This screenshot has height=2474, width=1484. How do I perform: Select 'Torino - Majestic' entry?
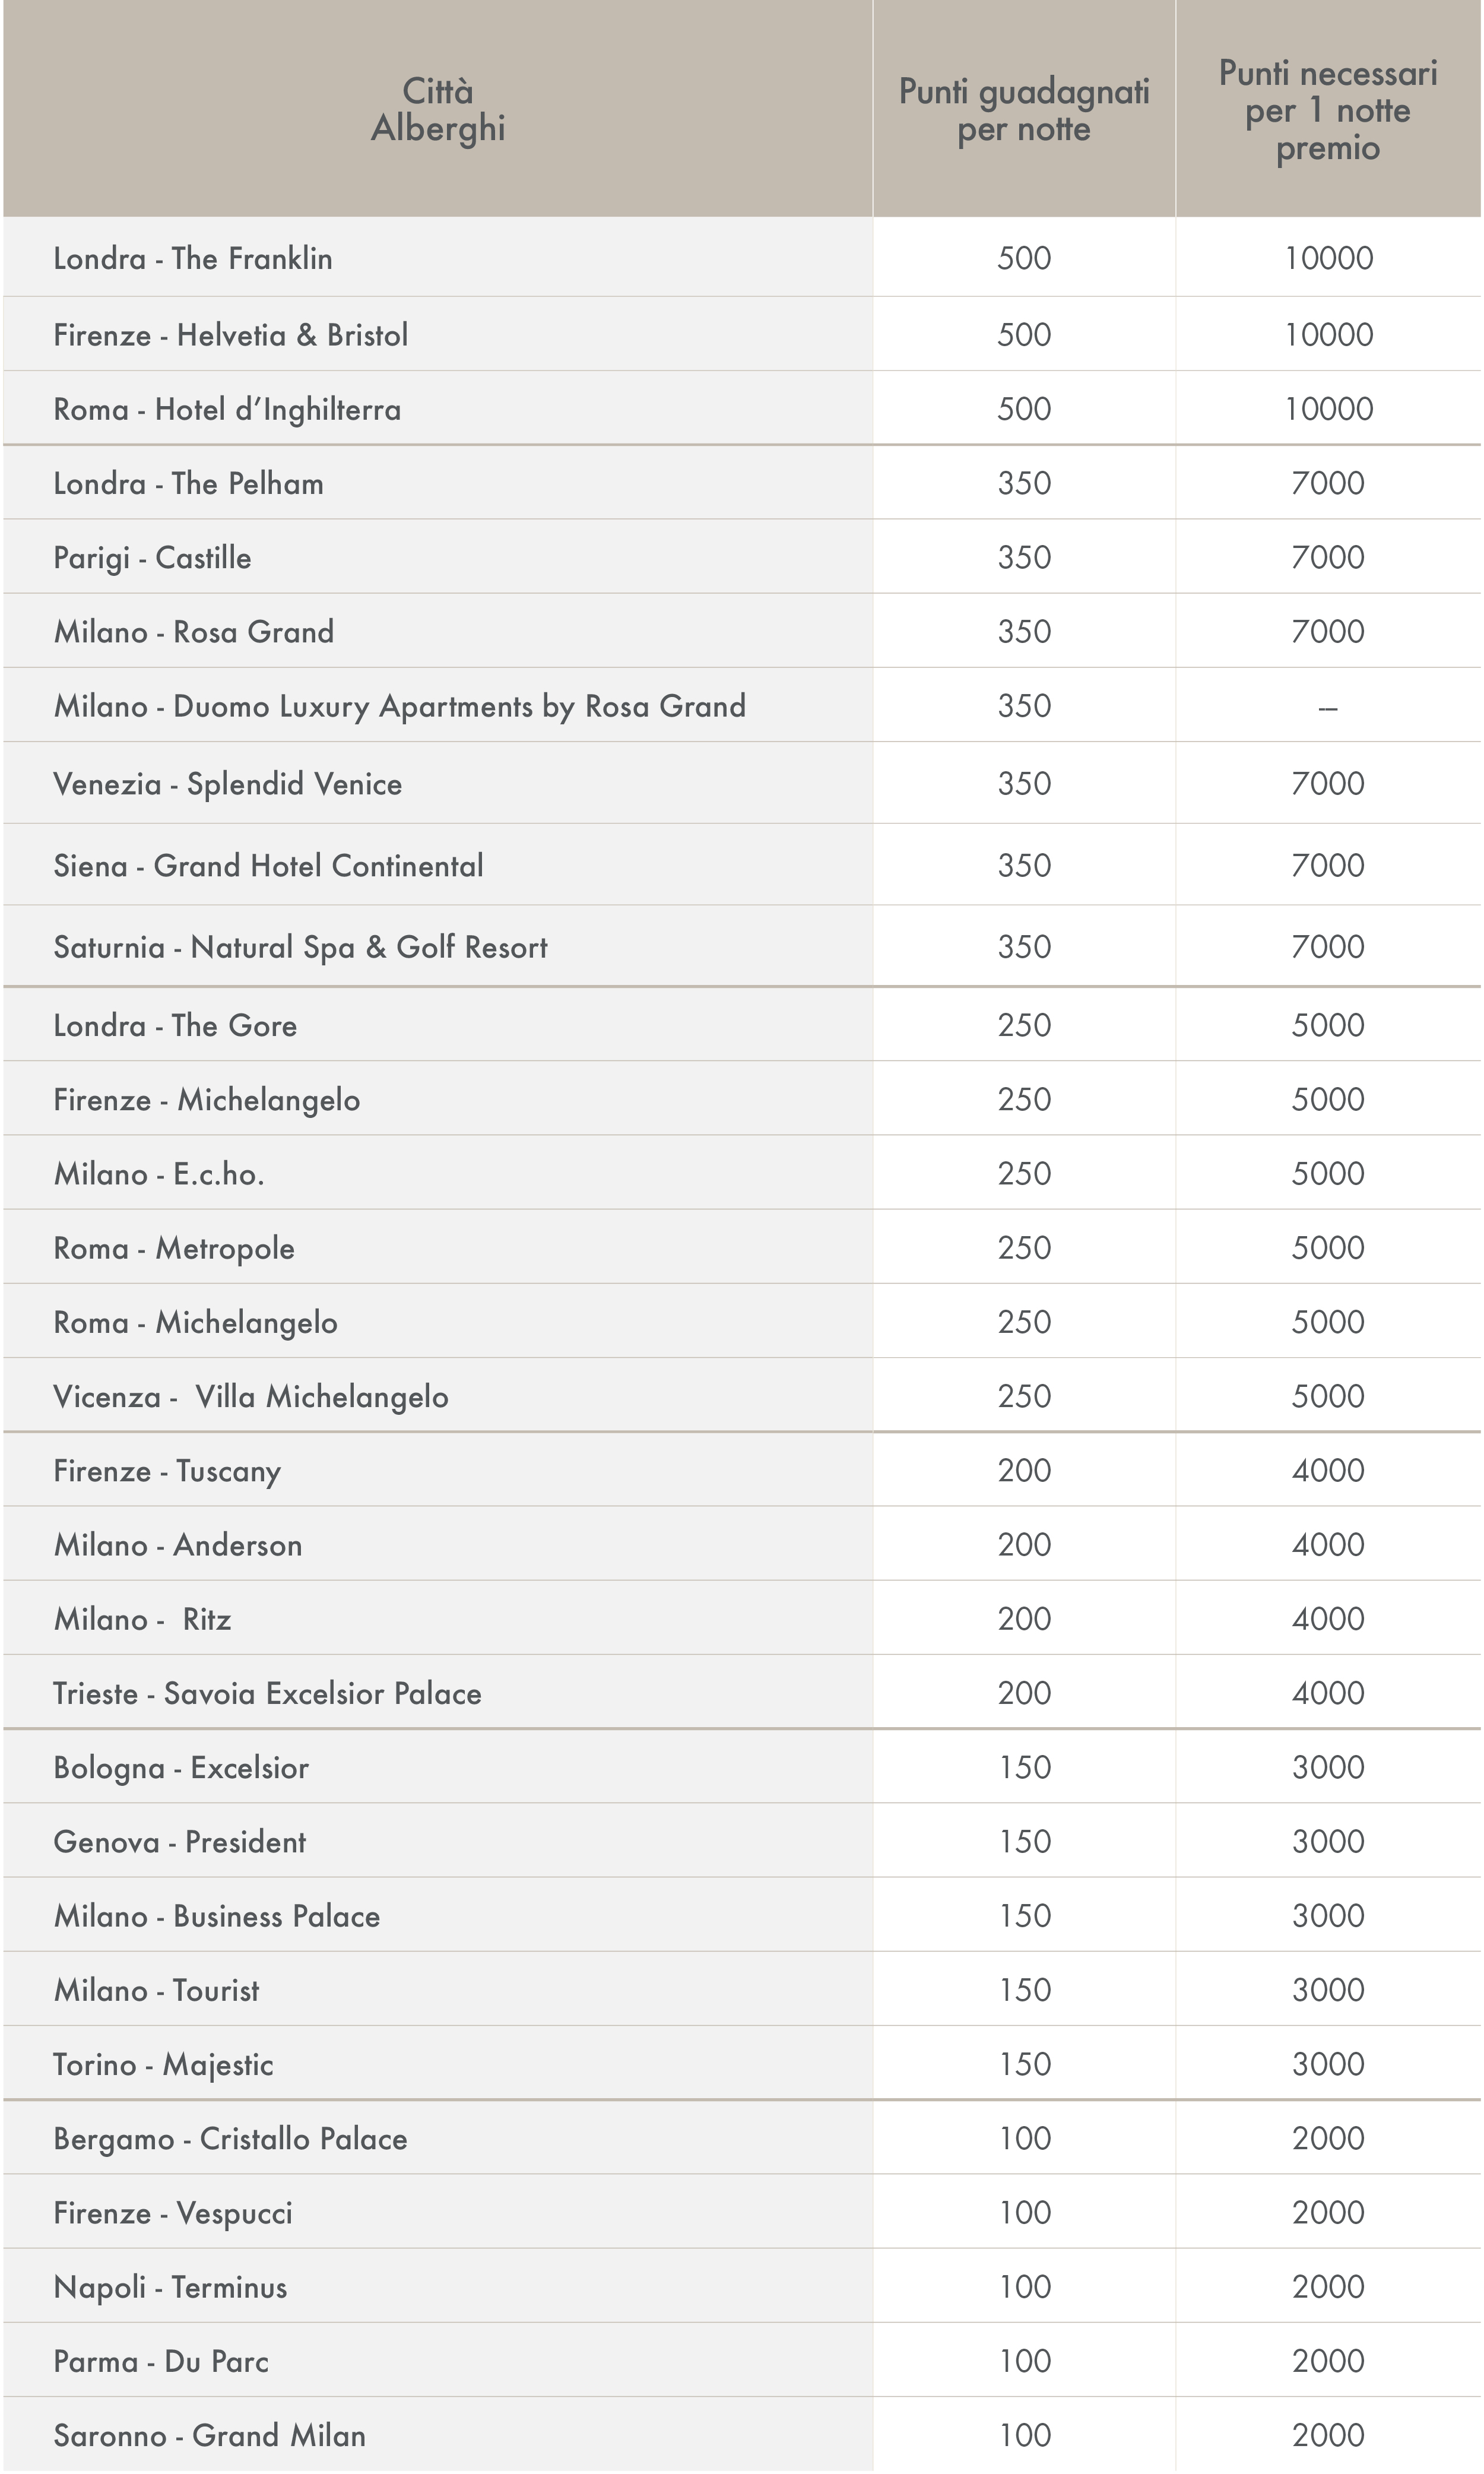163,2064
